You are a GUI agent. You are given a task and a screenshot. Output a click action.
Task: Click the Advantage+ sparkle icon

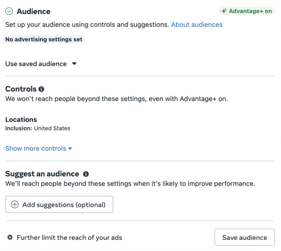(224, 11)
